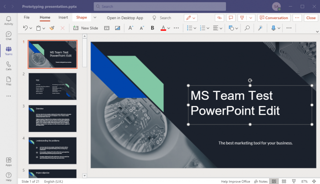The height and width of the screenshot is (184, 320).
Task: Switch to Slide Sorter view
Action: (x=284, y=181)
